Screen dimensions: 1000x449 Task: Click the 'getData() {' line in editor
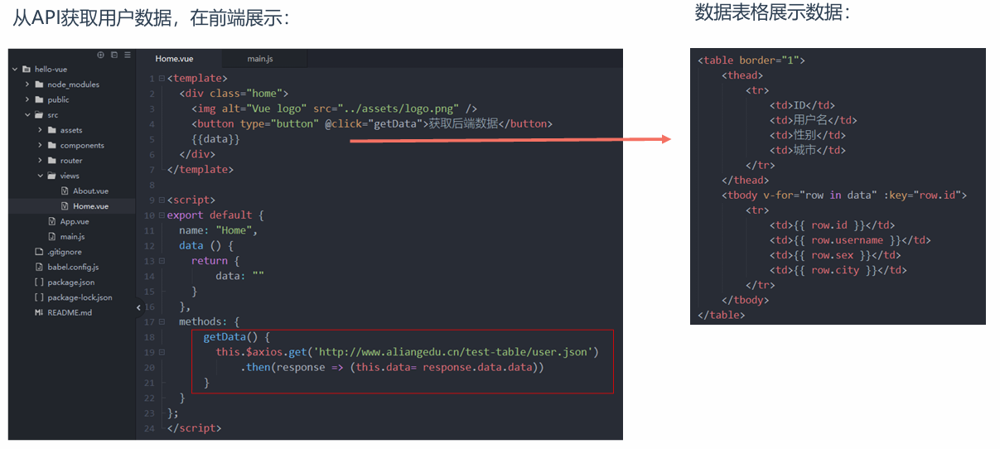237,337
